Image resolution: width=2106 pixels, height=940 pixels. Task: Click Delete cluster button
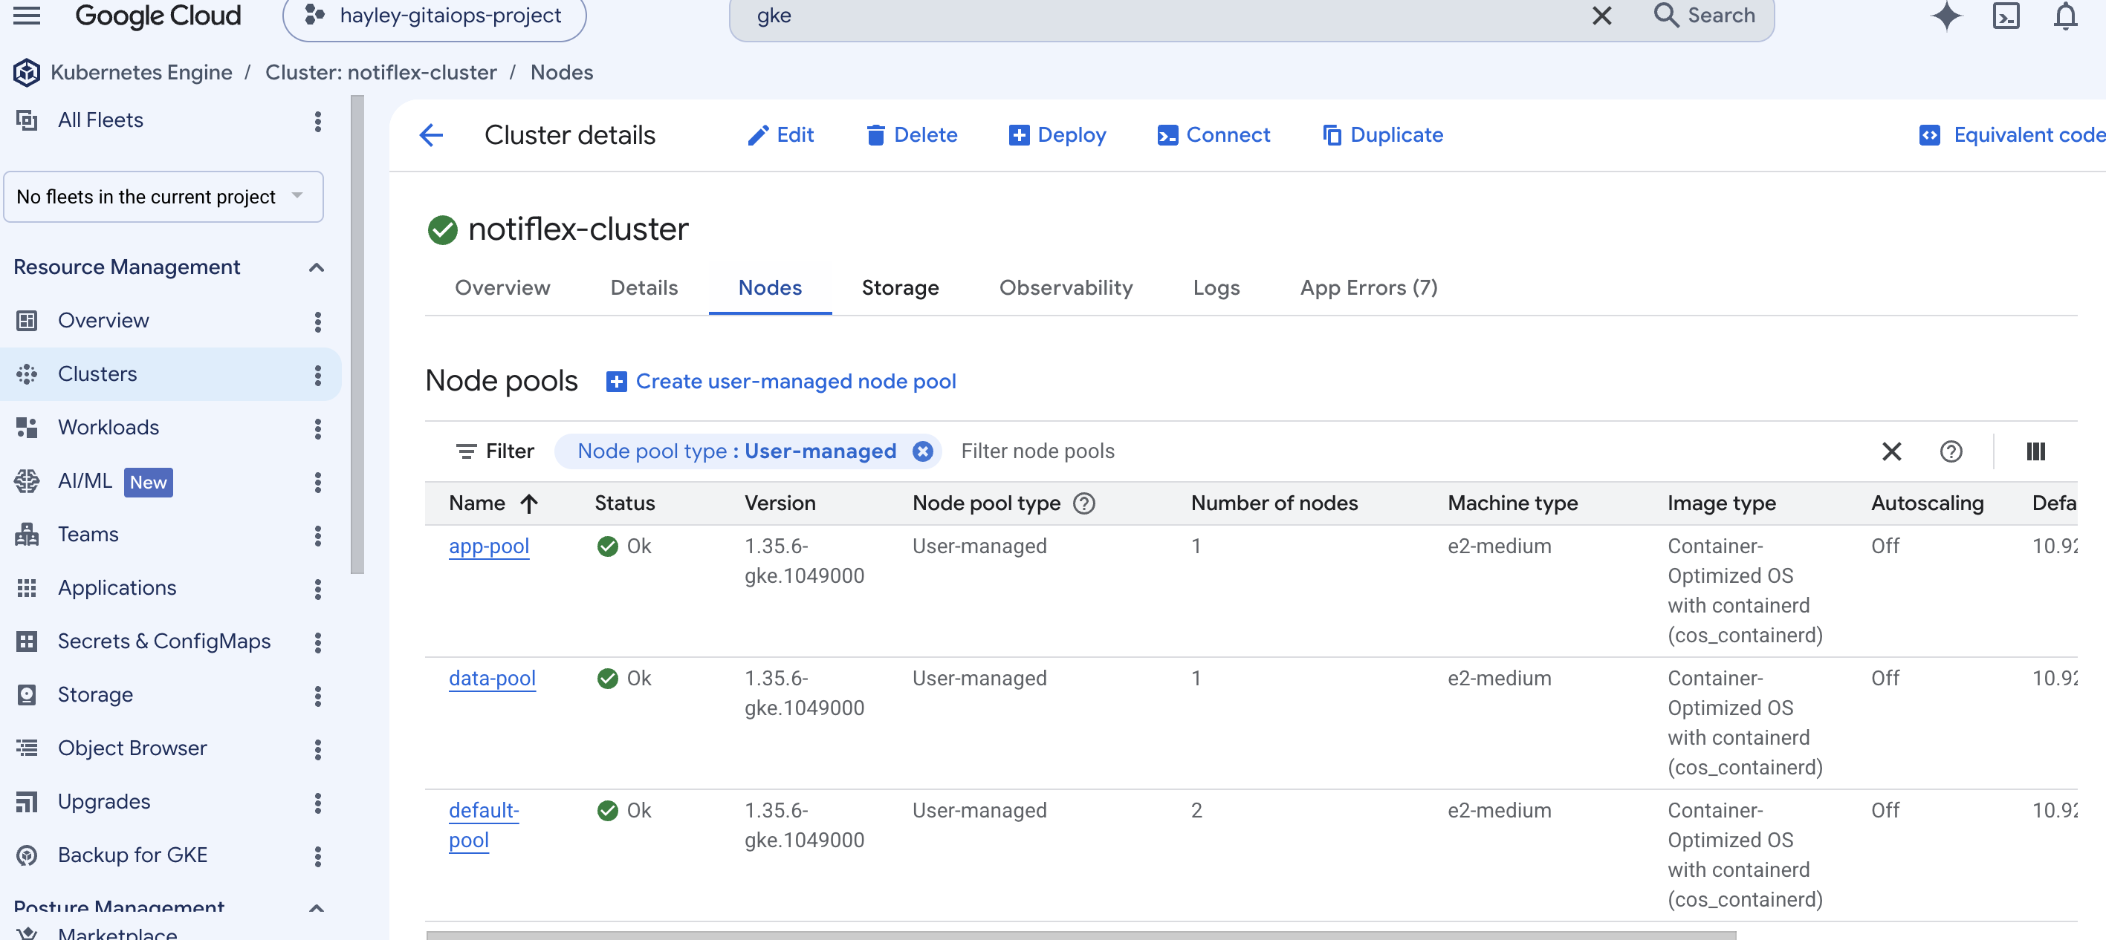click(912, 134)
